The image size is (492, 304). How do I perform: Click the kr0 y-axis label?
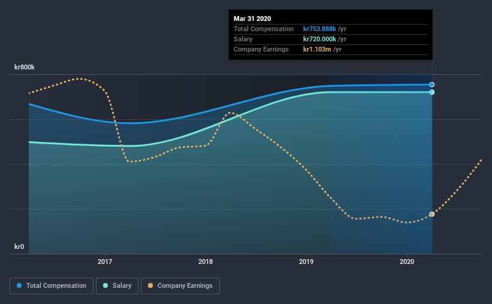click(19, 247)
